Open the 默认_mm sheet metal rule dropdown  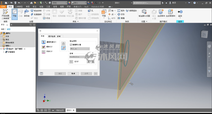pyautogui.click(x=80, y=49)
